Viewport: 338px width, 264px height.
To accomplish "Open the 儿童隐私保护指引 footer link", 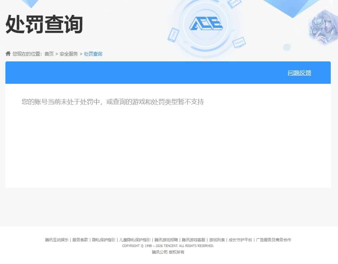I will point(134,240).
